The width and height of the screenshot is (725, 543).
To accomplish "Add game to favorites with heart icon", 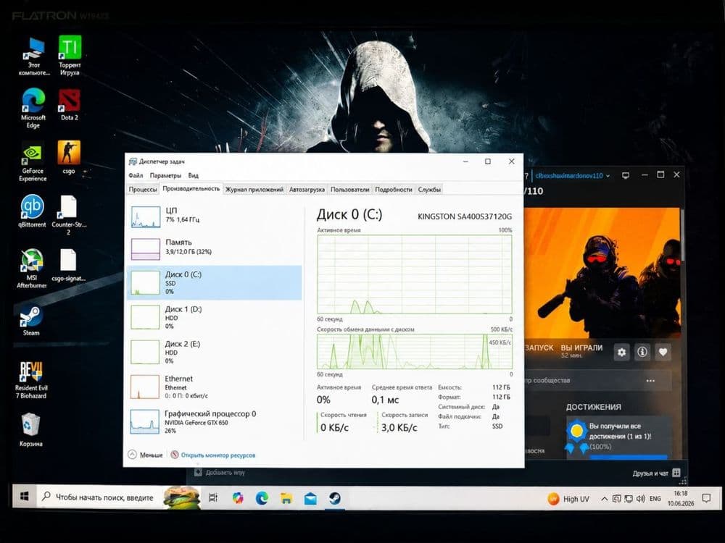I will (663, 352).
